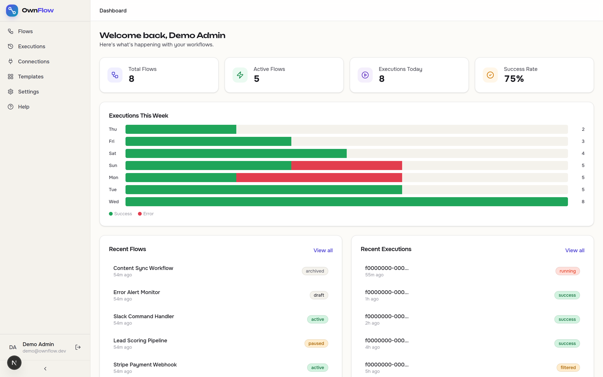The image size is (603, 377).
Task: Click the round N badge button
Action: point(14,363)
